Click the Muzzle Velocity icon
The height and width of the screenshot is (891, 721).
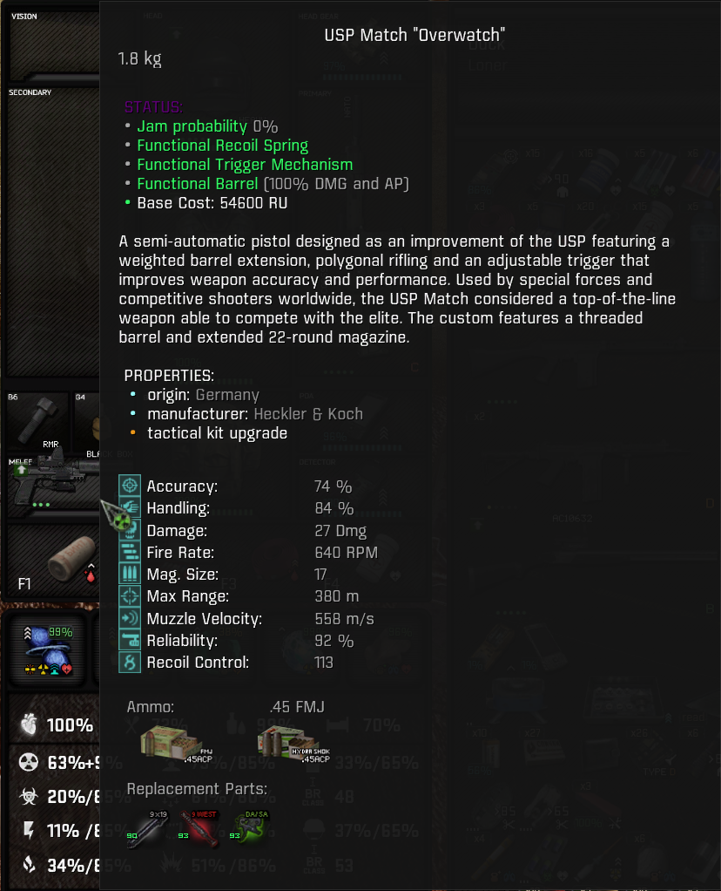(130, 618)
